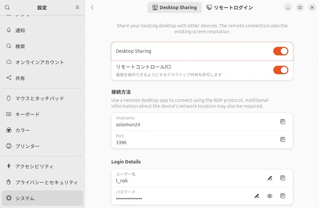This screenshot has width=319, height=208.
Task: Edit the ユーザー名 field with pencil icon
Action: pos(270,178)
